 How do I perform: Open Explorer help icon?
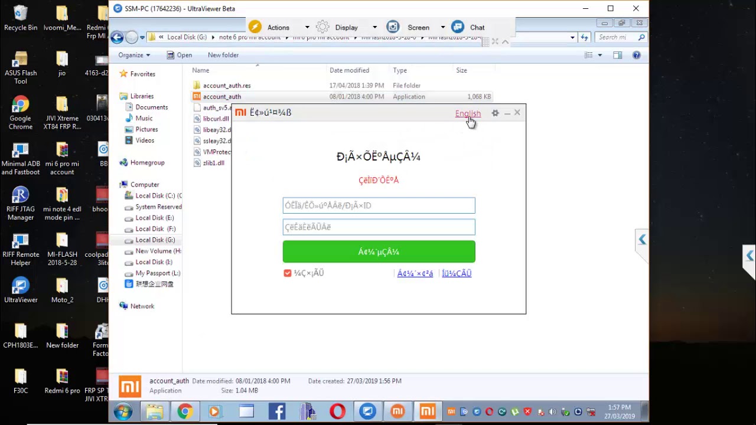click(637, 55)
